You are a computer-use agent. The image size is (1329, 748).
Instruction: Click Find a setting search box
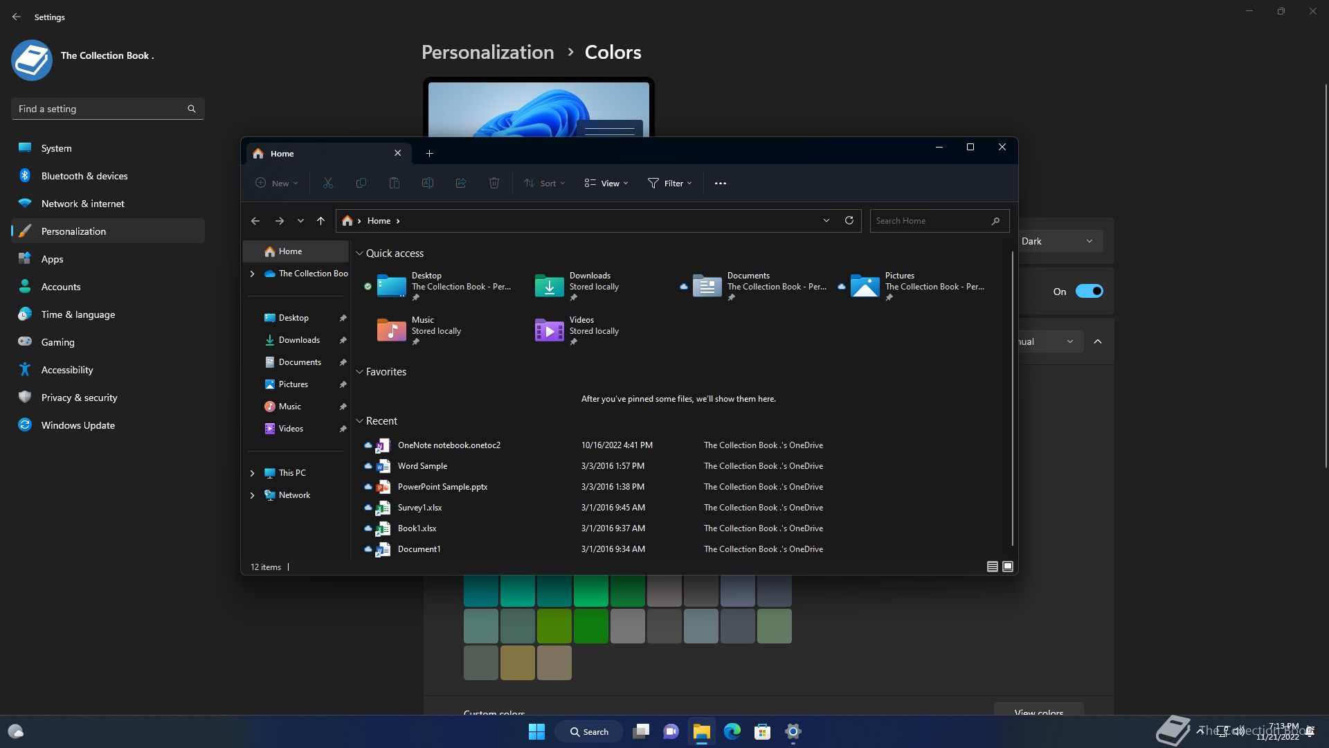click(x=108, y=109)
